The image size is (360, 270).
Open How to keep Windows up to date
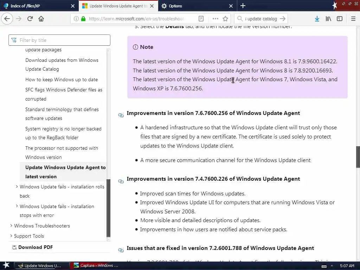(62, 79)
